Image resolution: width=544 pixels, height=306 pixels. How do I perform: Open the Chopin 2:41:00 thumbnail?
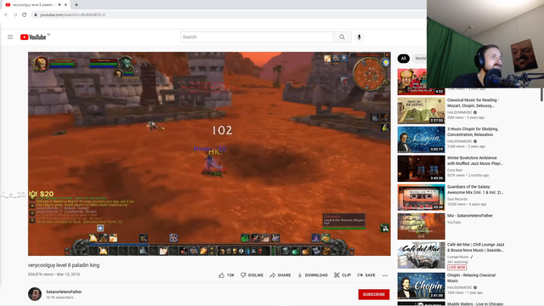422,286
